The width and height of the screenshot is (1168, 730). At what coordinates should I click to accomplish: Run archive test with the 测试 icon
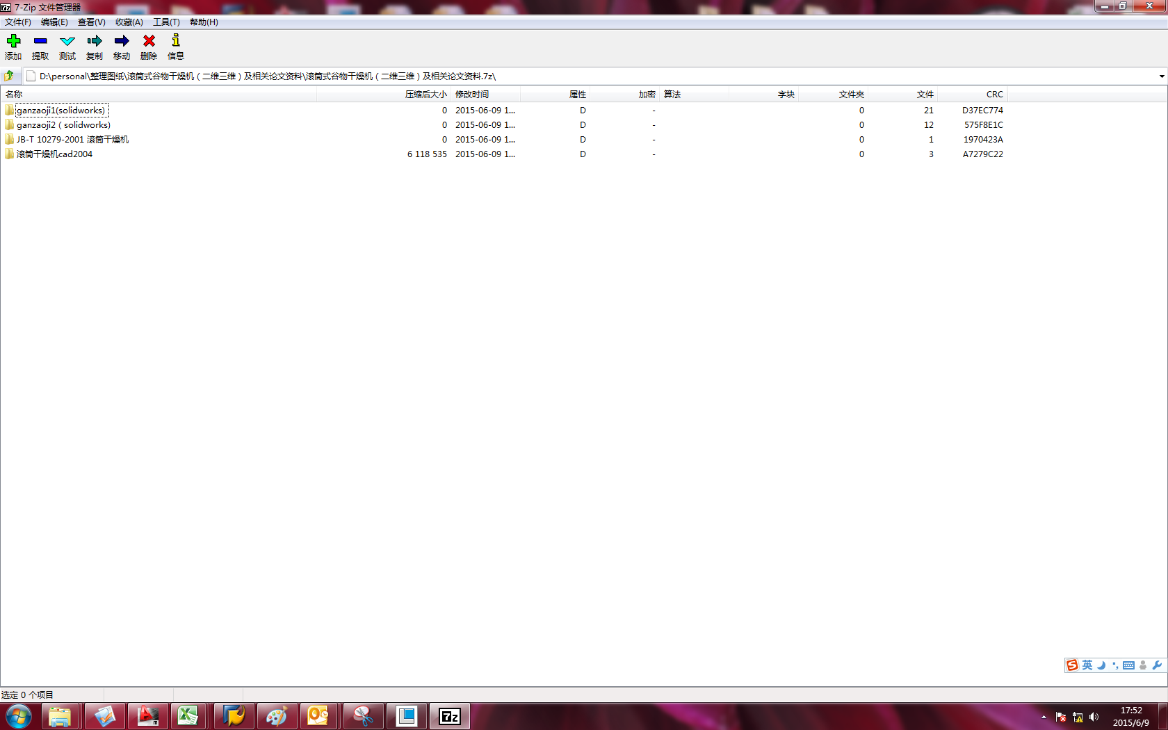point(67,41)
